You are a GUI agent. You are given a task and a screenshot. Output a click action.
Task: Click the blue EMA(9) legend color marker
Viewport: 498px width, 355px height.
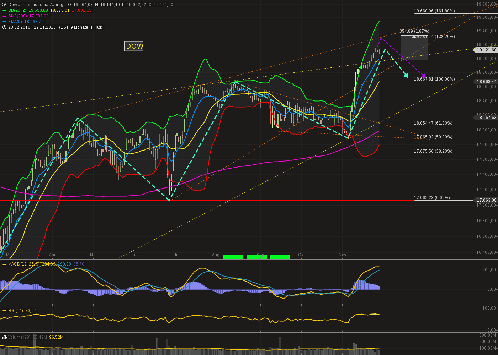(x=4, y=22)
